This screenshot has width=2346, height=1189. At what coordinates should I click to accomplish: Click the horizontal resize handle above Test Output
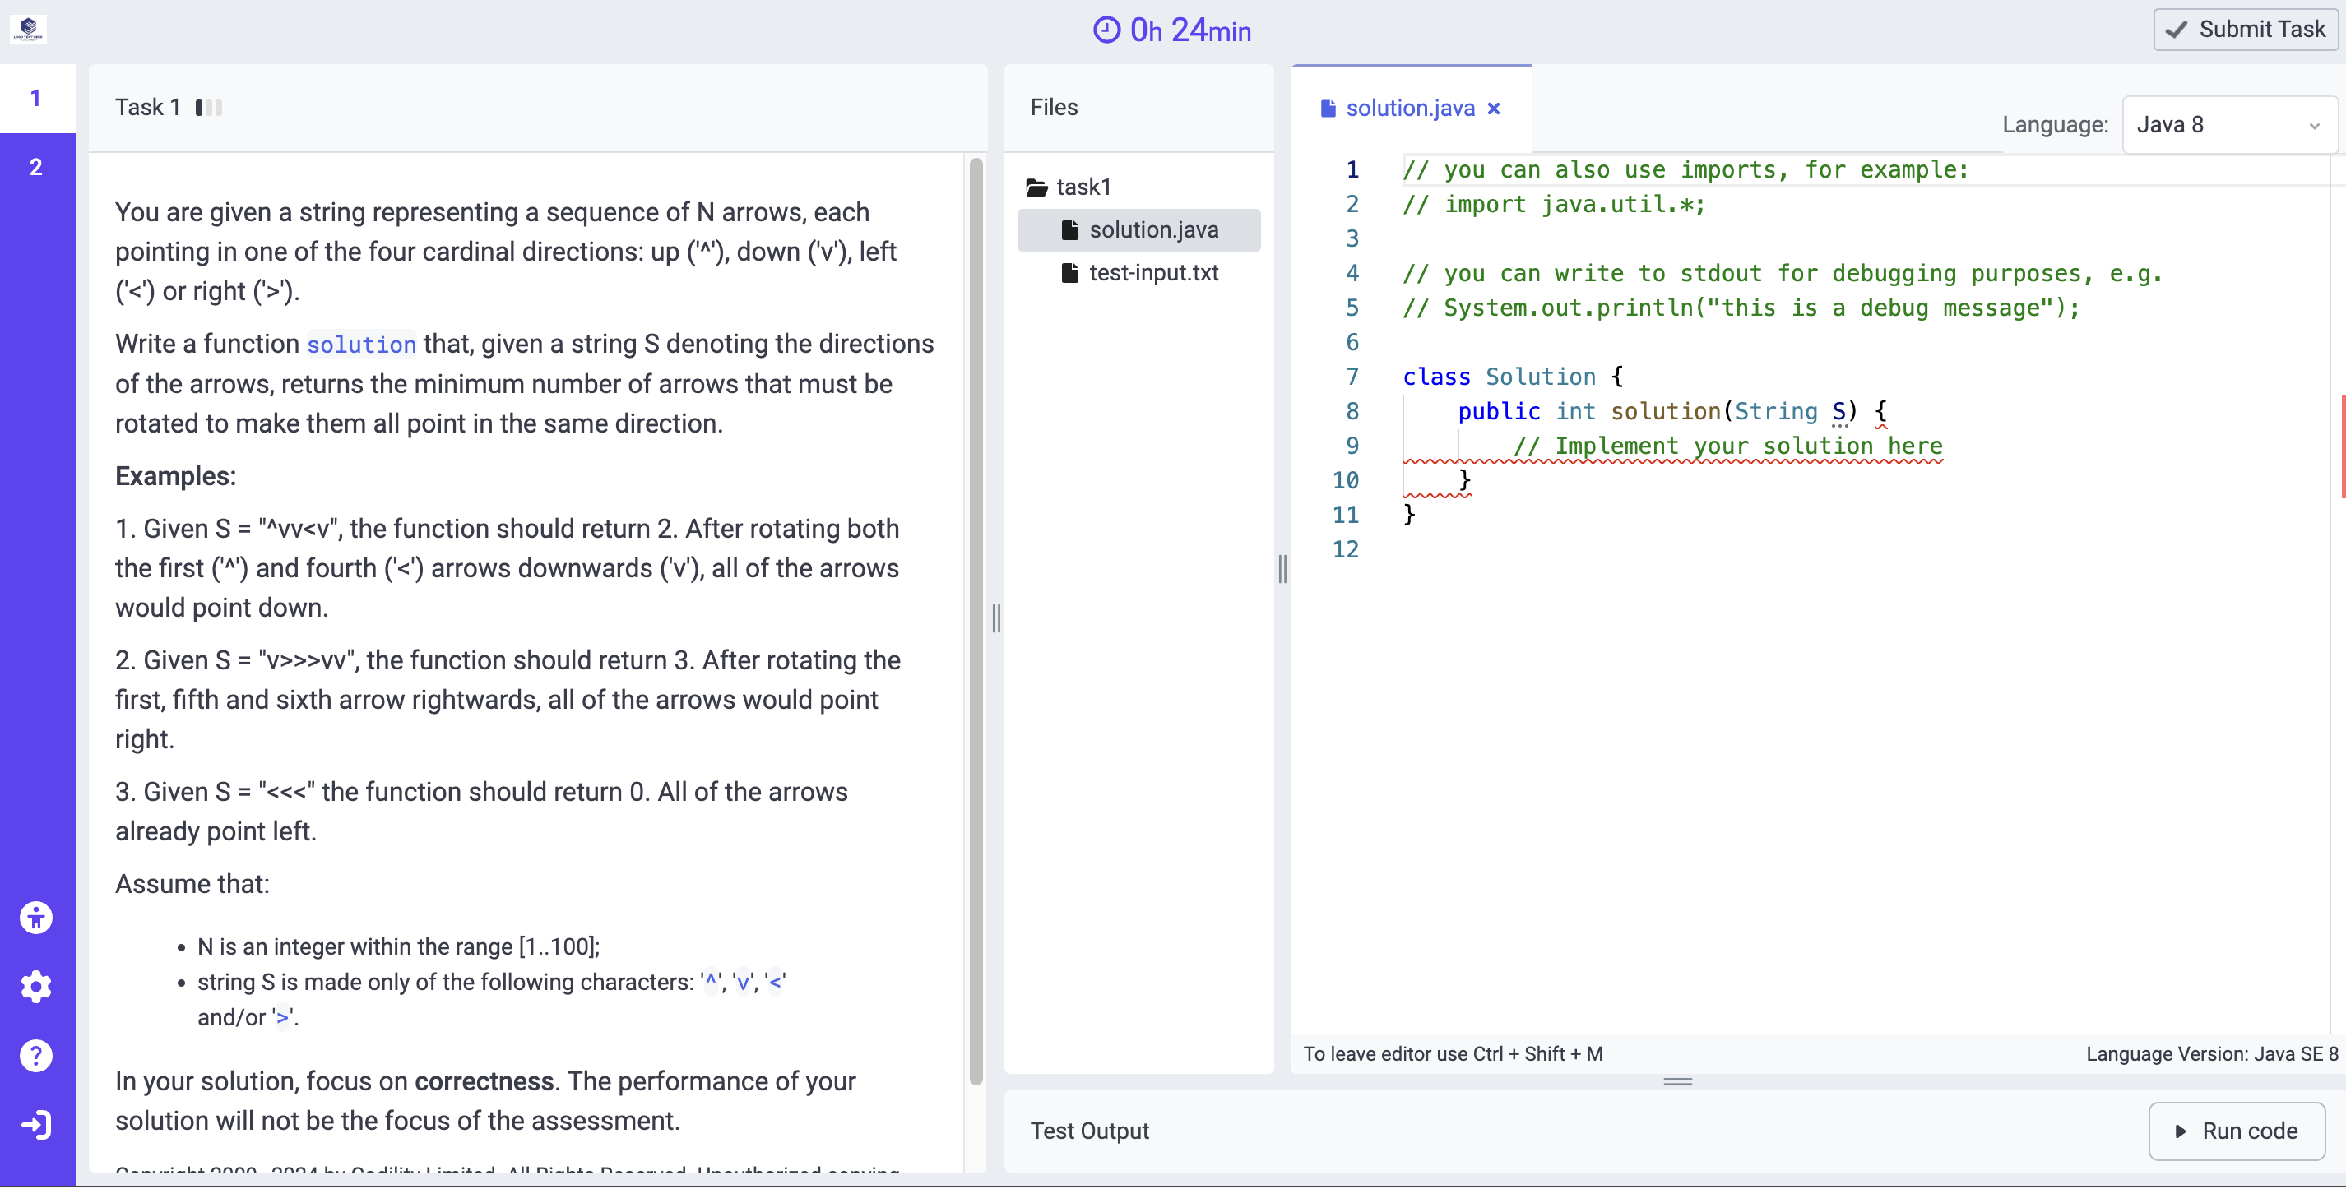[1676, 1081]
